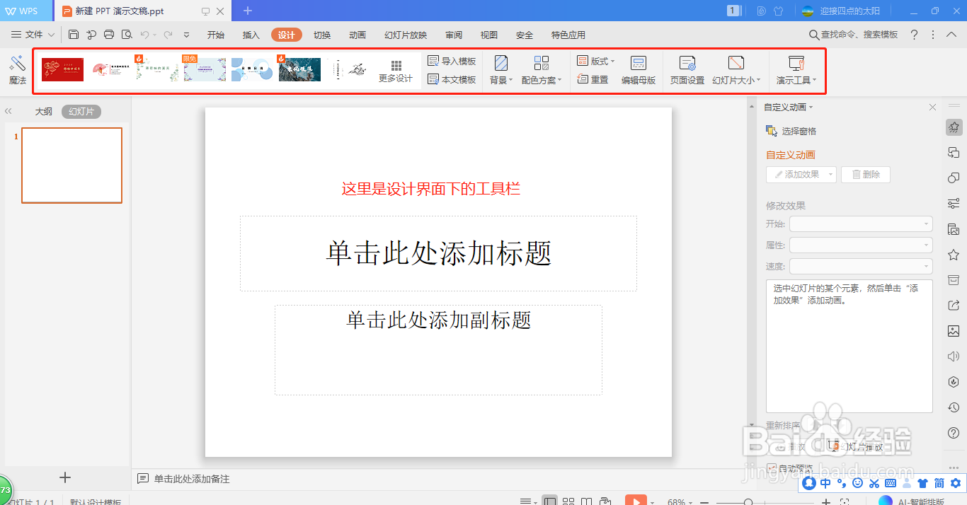Click the 删除 delete effect button

(x=866, y=175)
